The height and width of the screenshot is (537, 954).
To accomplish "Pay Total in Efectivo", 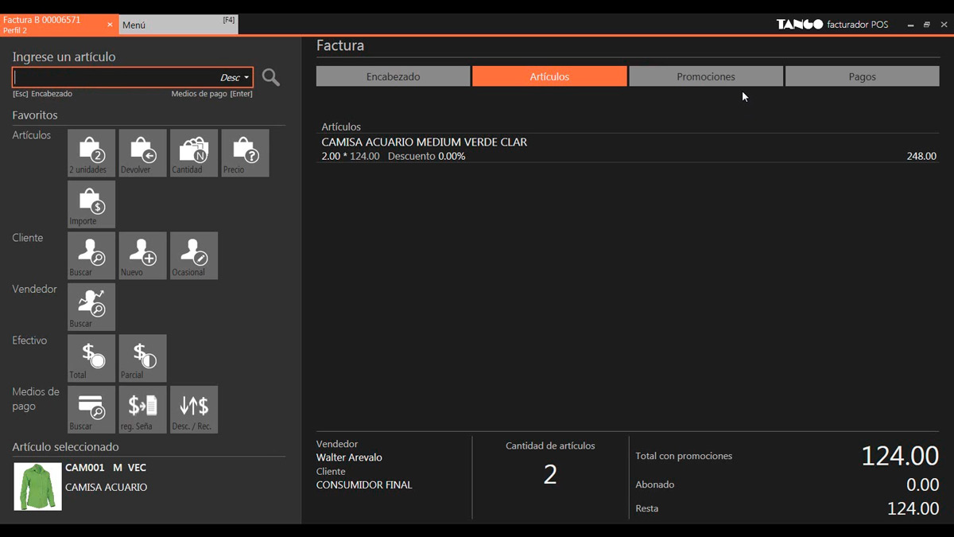I will [91, 358].
